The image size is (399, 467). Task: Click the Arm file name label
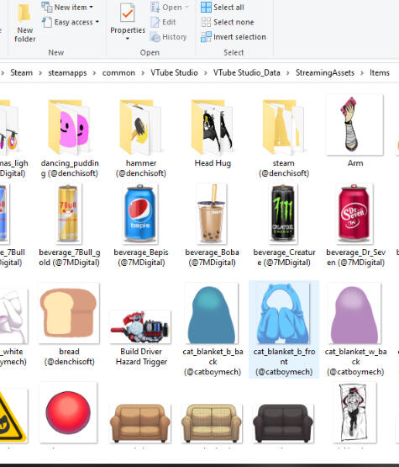pyautogui.click(x=355, y=163)
